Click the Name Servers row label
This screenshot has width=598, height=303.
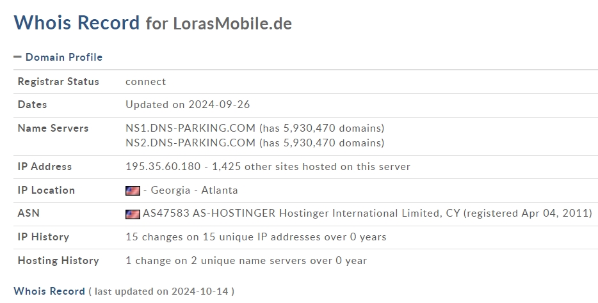tap(53, 128)
